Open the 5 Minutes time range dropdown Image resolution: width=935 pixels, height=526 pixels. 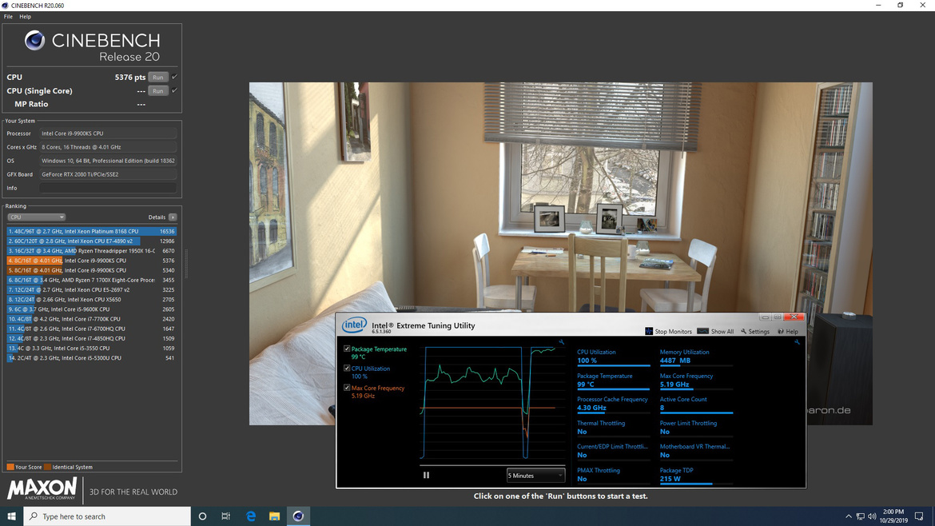coord(535,476)
